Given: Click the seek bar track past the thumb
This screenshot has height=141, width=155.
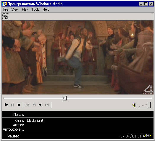Looking at the screenshot, I should point(109,98).
